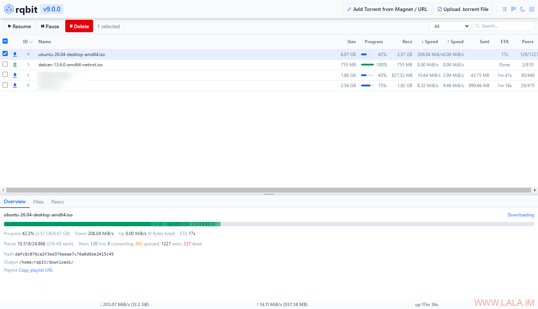Screen dimensions: 538x309
Task: Click the magnifier icon in the search box
Action: pos(478,26)
